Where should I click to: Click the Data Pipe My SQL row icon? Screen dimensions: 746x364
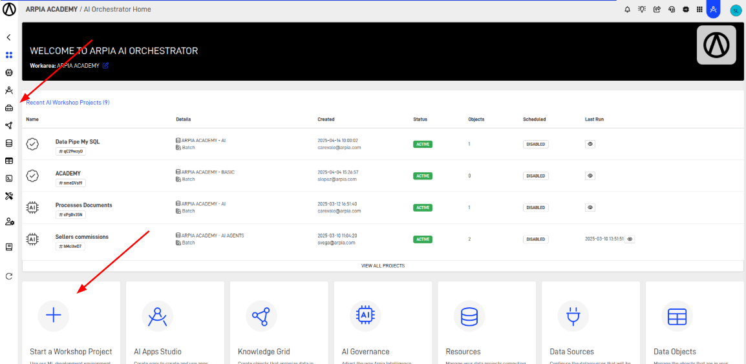(32, 144)
